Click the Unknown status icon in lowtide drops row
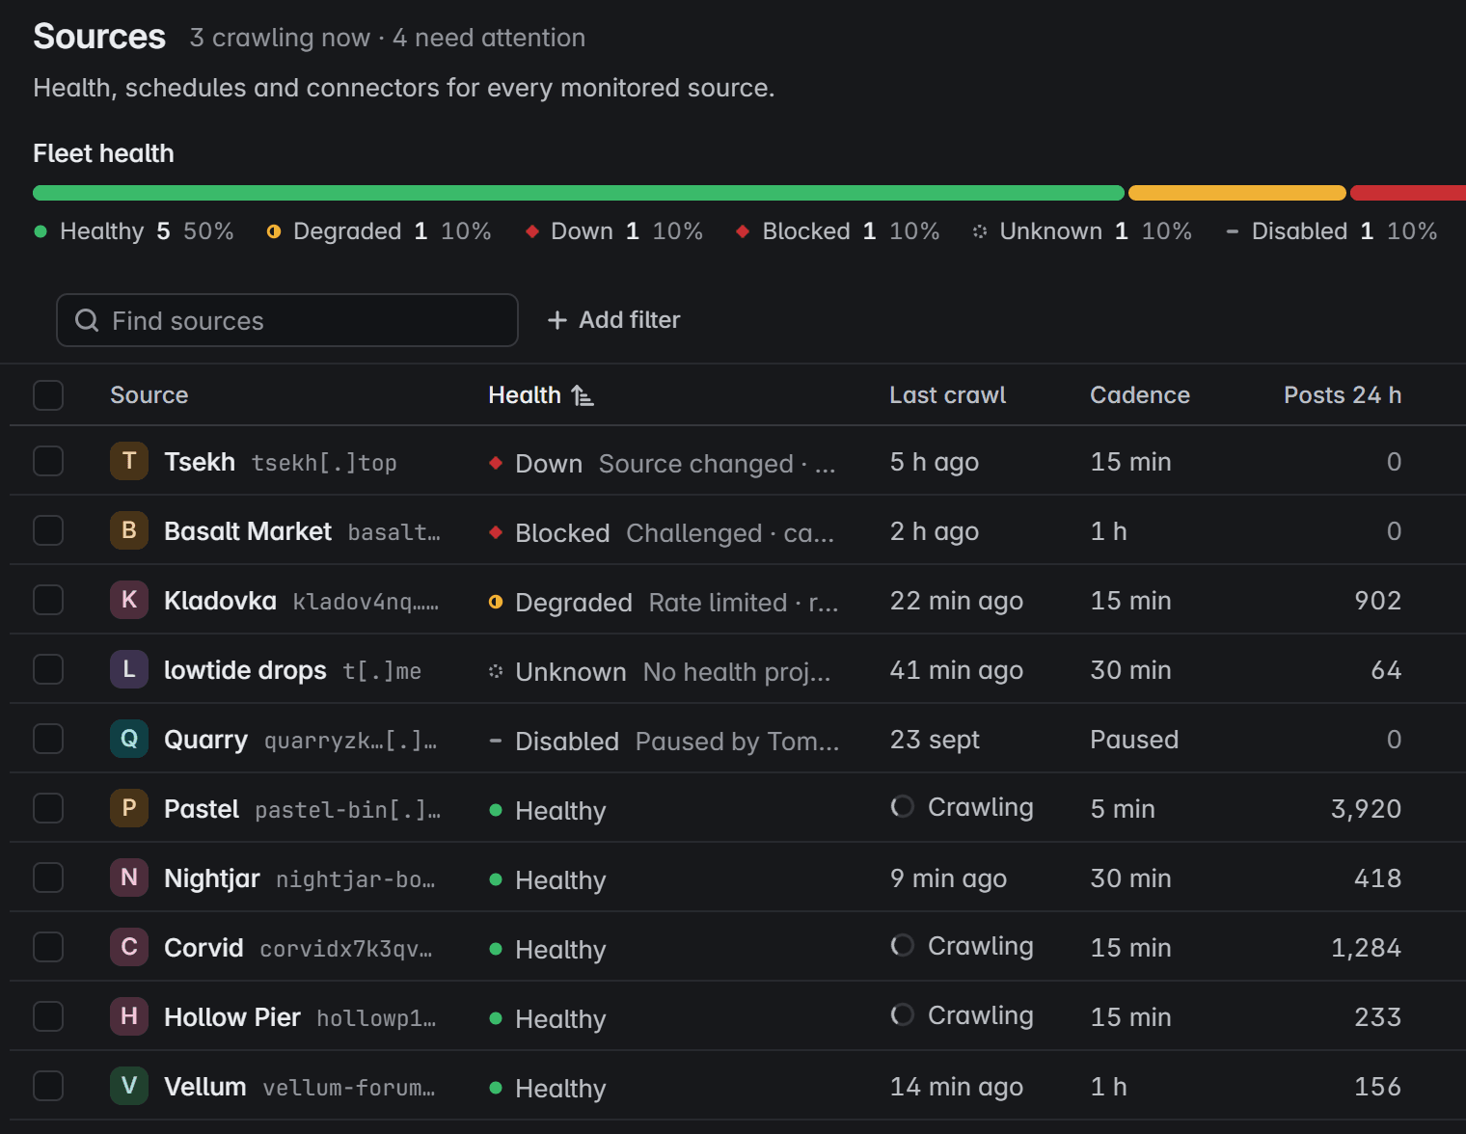Viewport: 1466px width, 1134px height. point(496,671)
